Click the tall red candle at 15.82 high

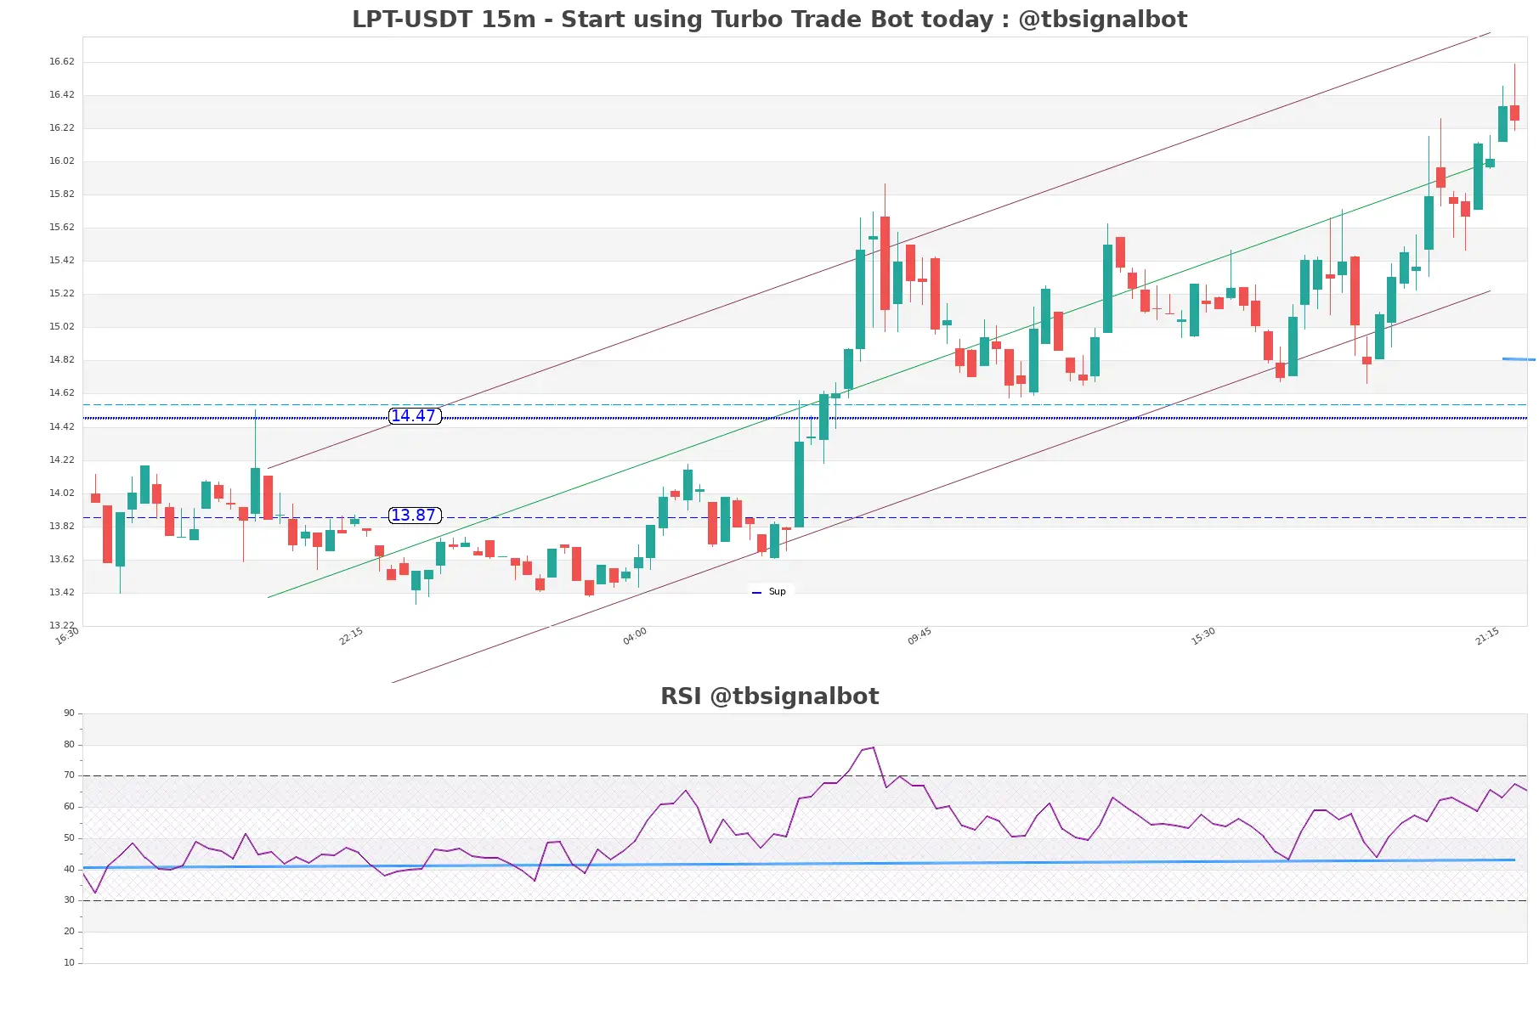click(885, 263)
